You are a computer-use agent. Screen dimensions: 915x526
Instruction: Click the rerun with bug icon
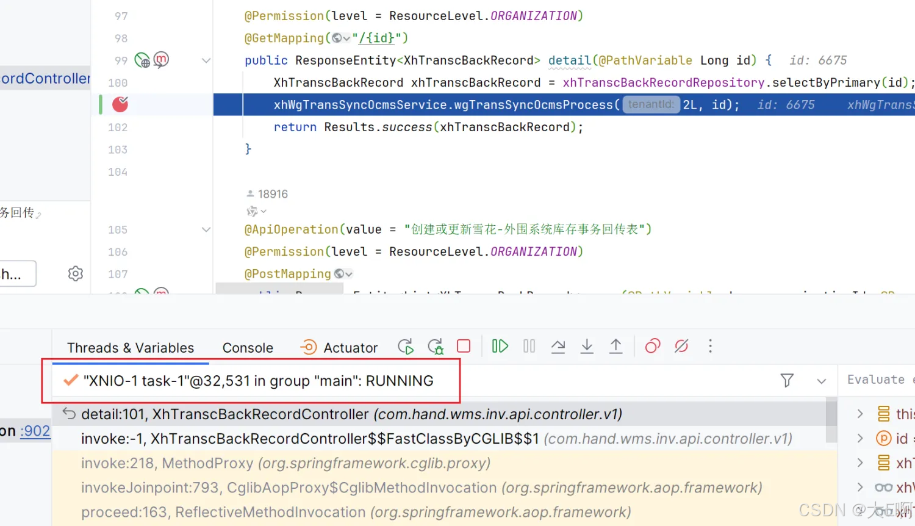point(436,347)
